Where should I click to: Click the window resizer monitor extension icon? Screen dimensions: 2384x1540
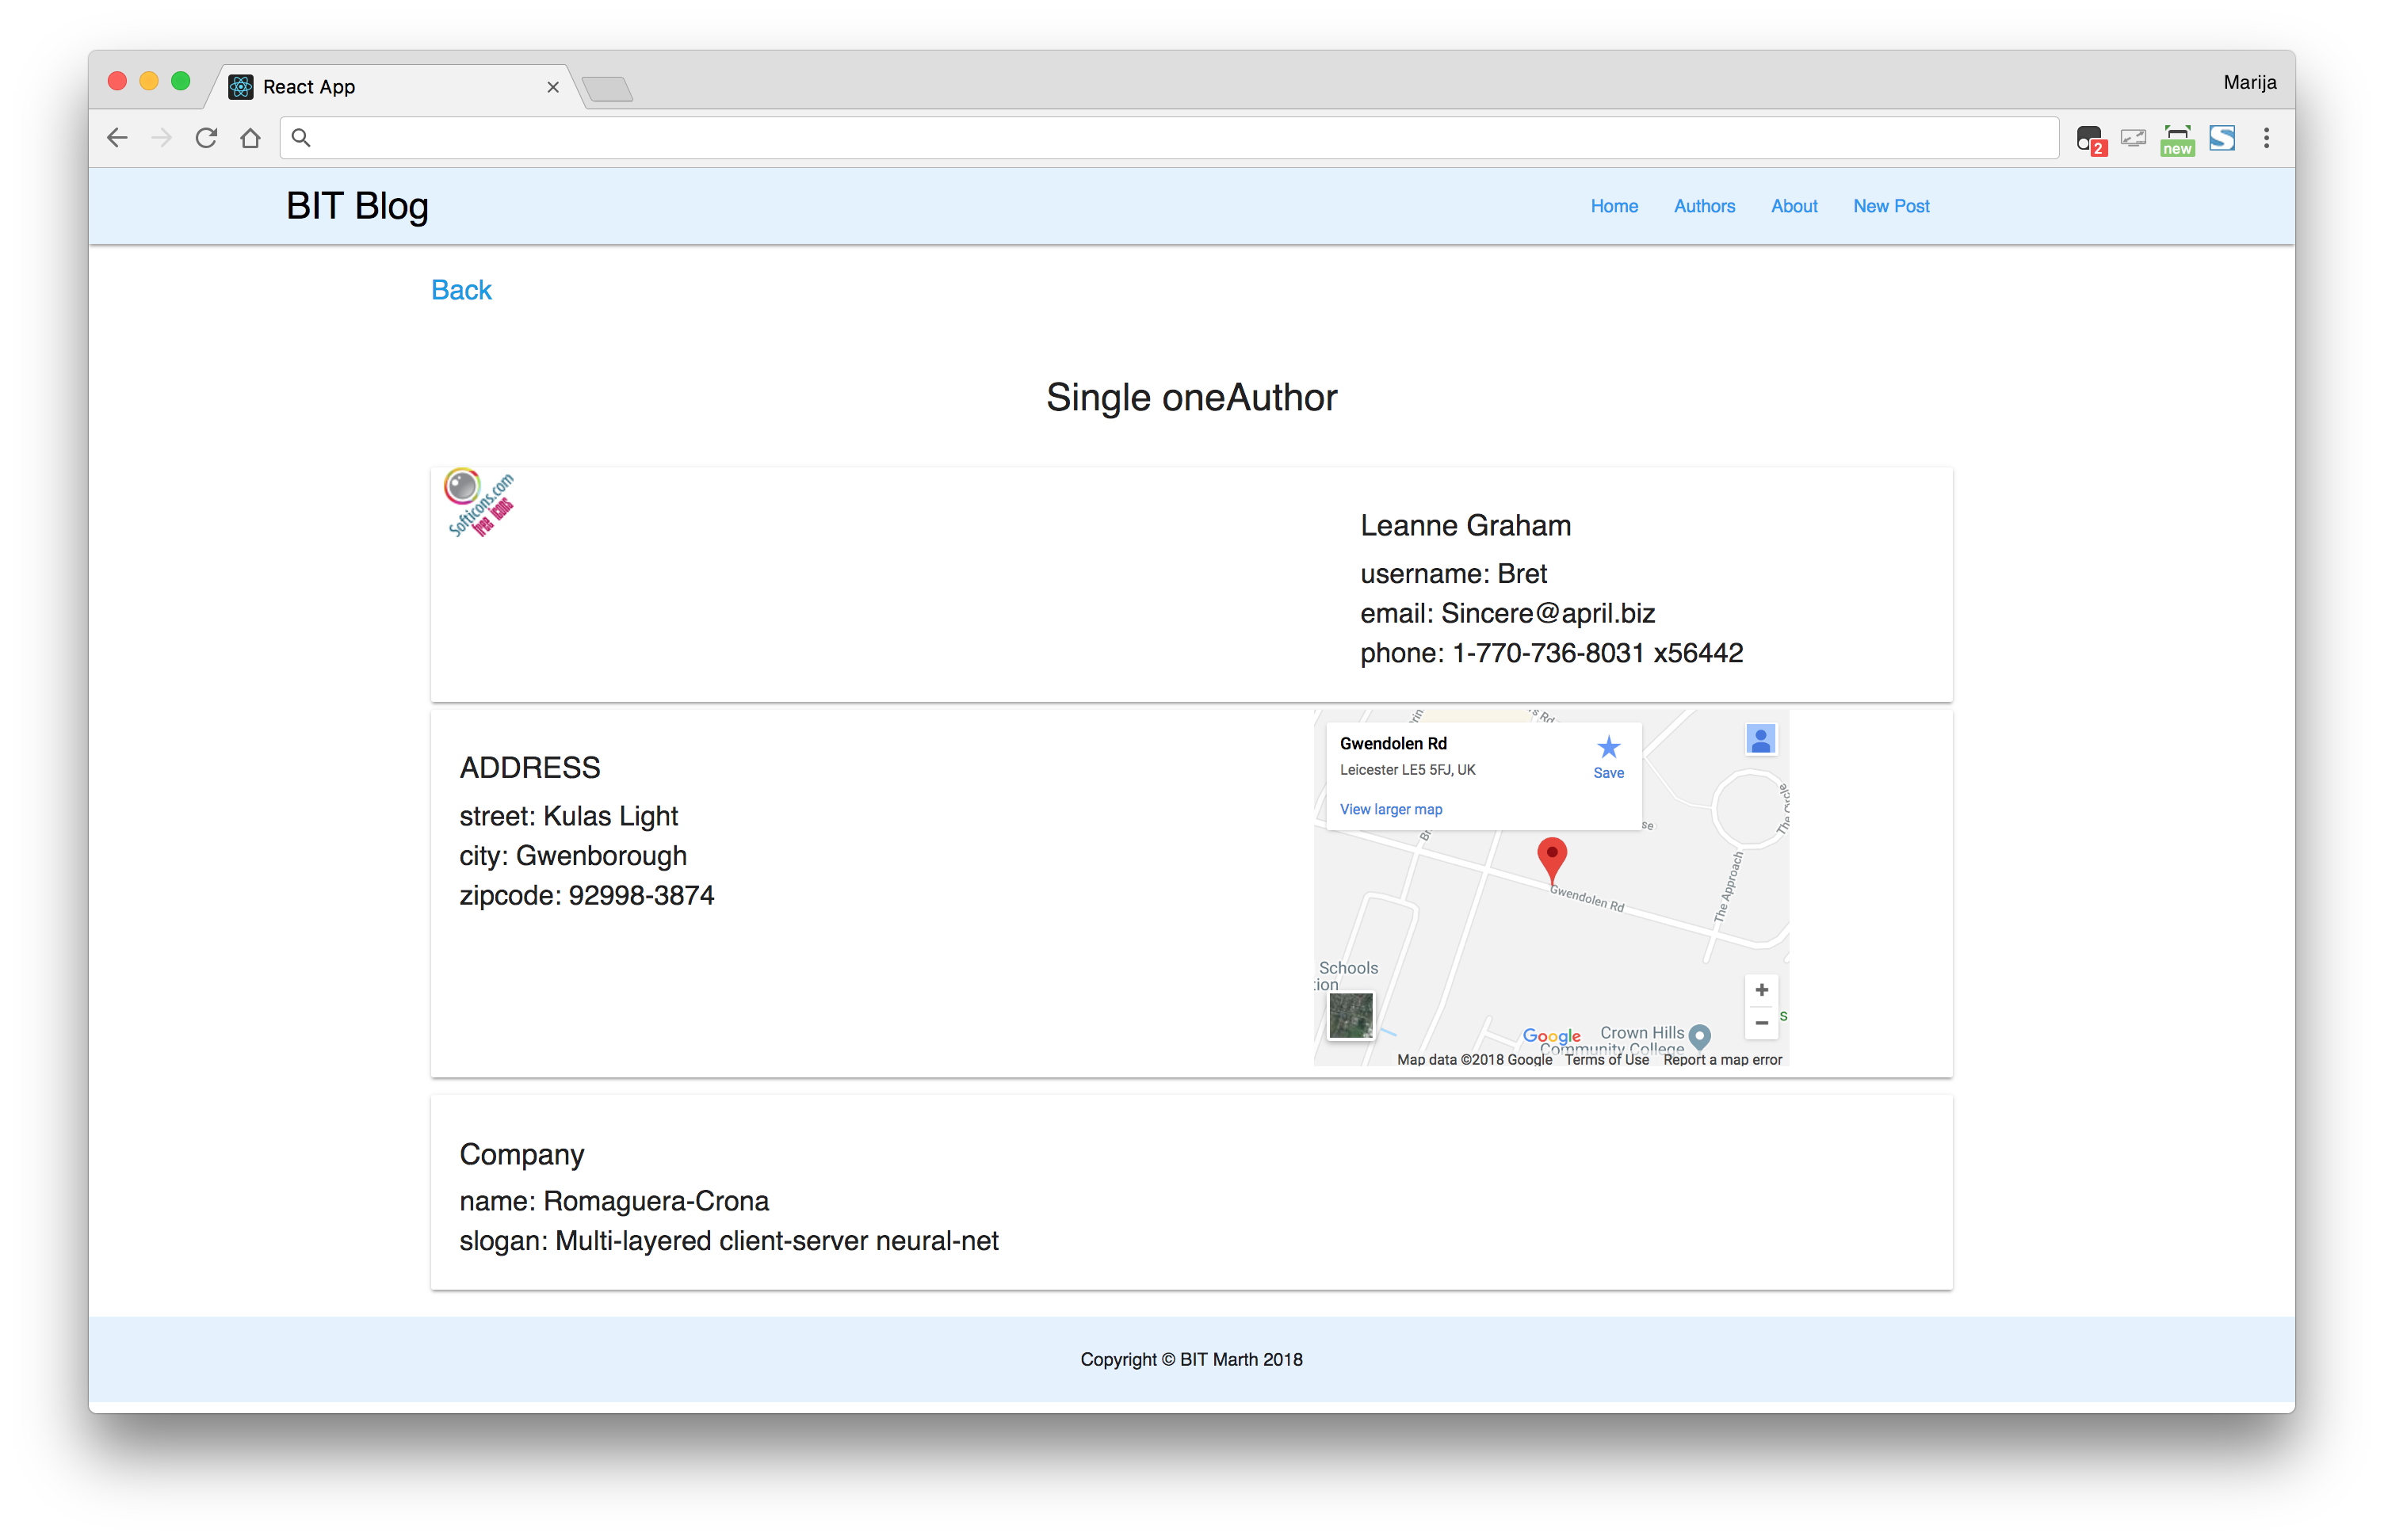coord(2133,138)
